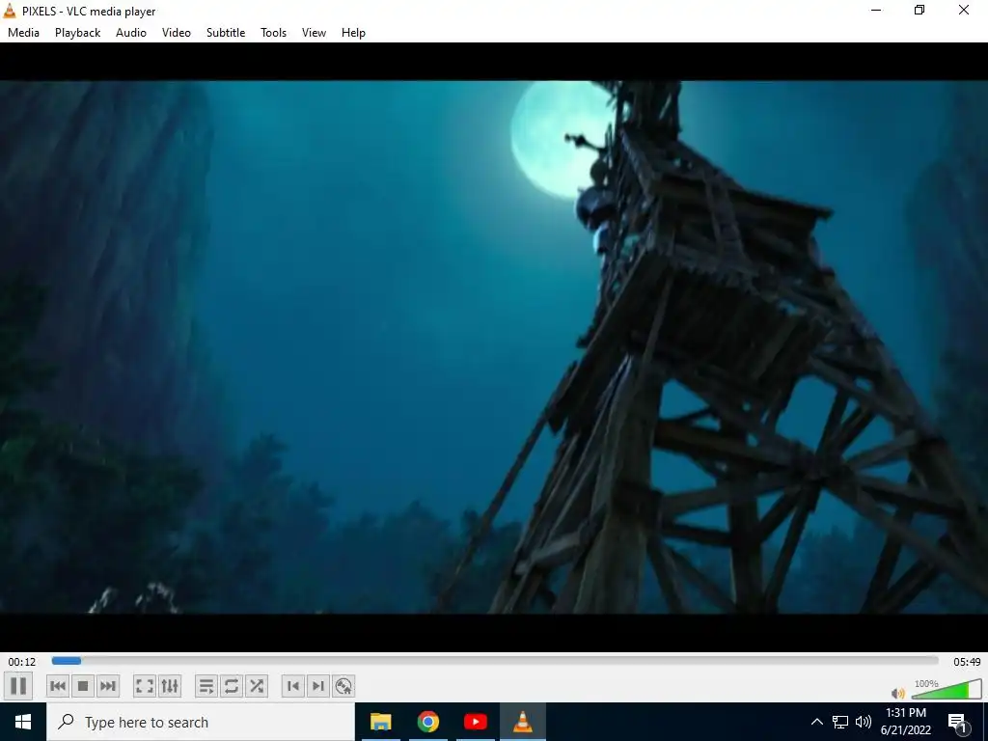Go to next chapter or title
This screenshot has height=741, width=988.
pyautogui.click(x=318, y=686)
